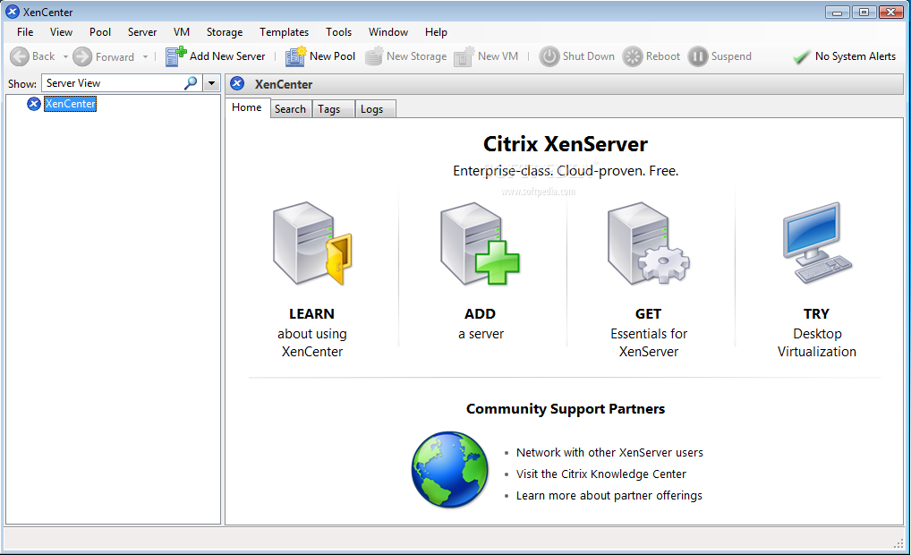Image resolution: width=911 pixels, height=555 pixels.
Task: Click the green checkmark alerts icon
Action: coord(802,56)
